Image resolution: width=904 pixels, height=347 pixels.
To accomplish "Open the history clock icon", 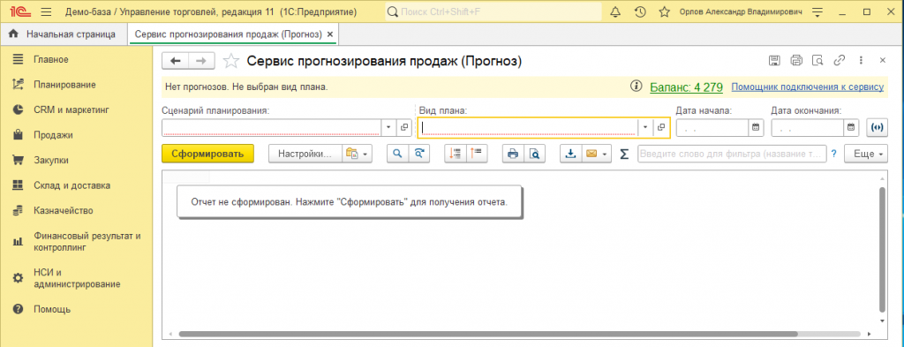I will (639, 11).
